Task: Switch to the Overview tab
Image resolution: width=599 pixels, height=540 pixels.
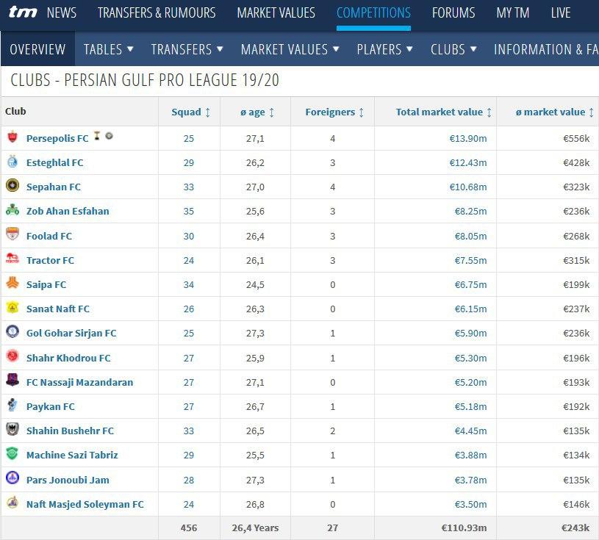Action: pos(37,49)
